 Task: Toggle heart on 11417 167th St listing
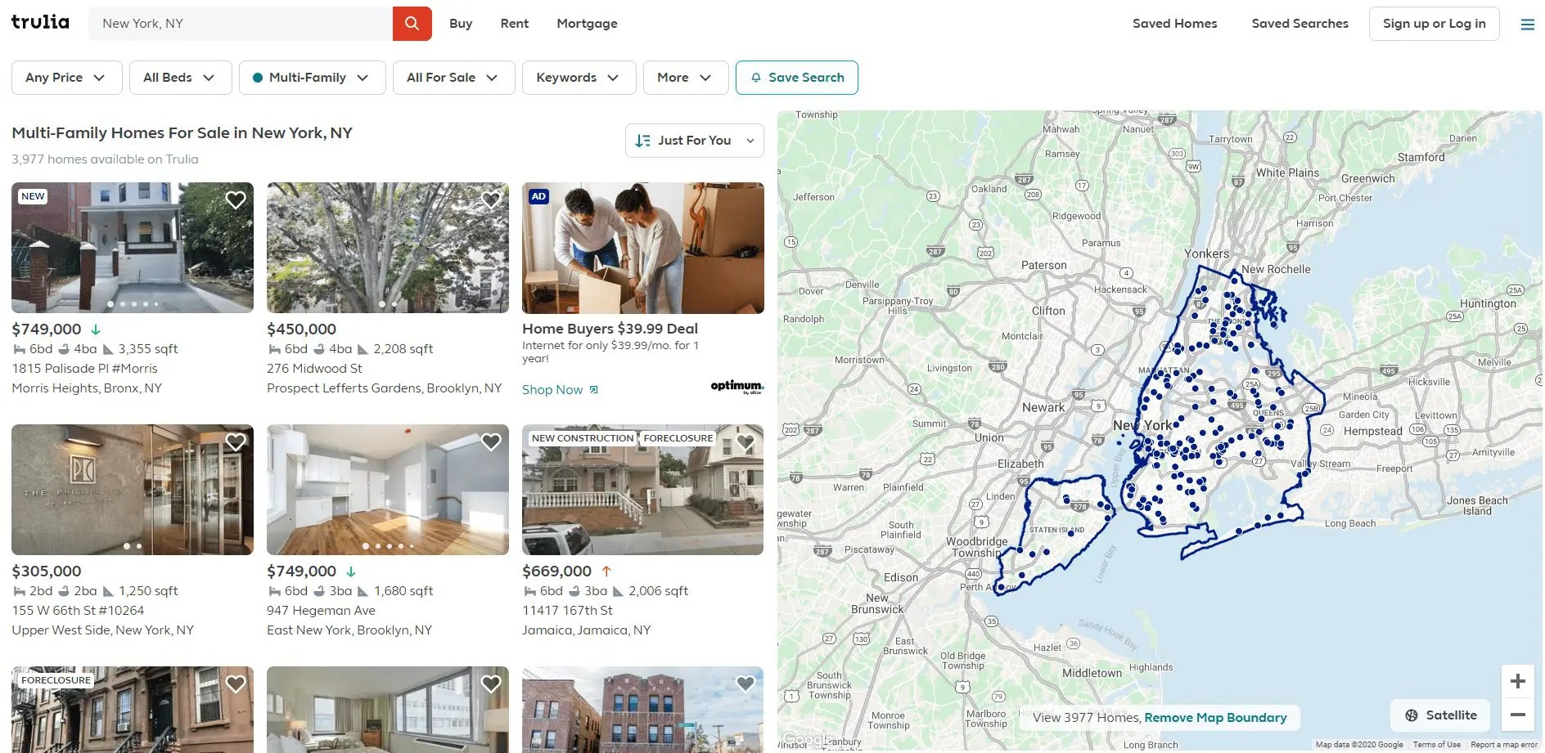745,442
